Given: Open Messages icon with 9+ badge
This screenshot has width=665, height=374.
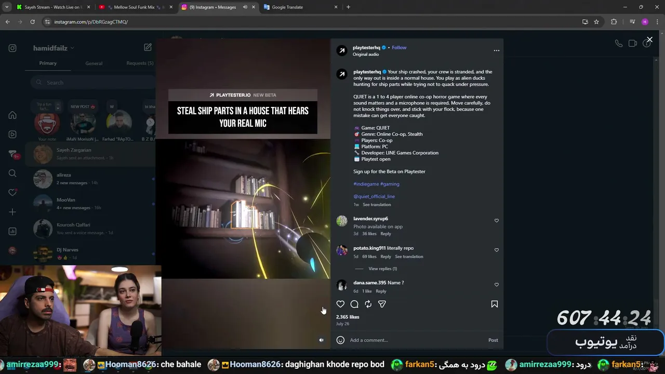Looking at the screenshot, I should point(13,154).
